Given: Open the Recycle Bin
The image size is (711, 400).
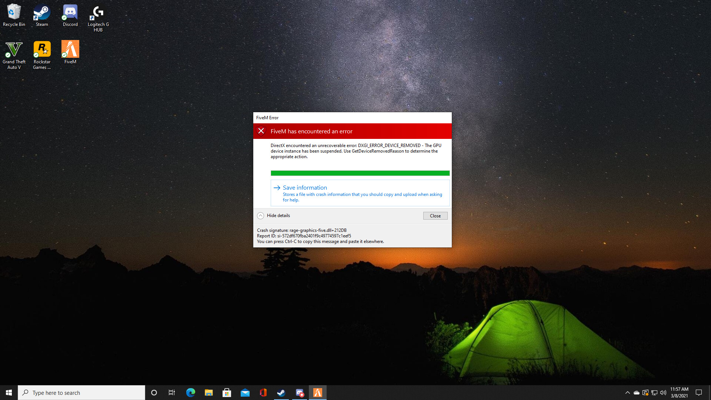Looking at the screenshot, I should [14, 11].
